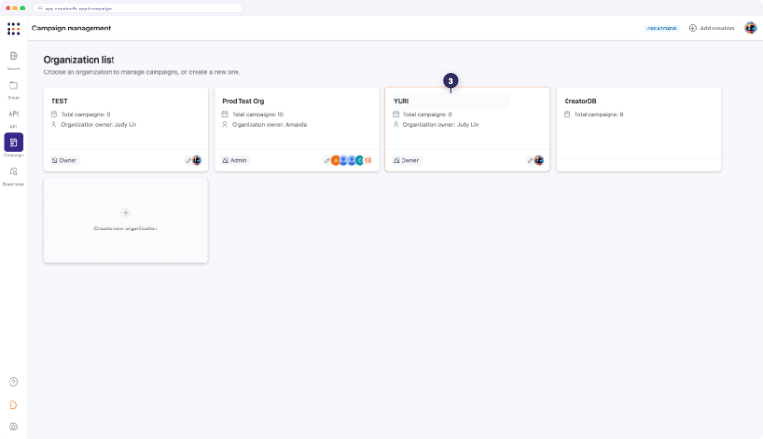Viewport: 763px width, 439px height.
Task: Click Owner role badge on TEST card
Action: click(64, 160)
